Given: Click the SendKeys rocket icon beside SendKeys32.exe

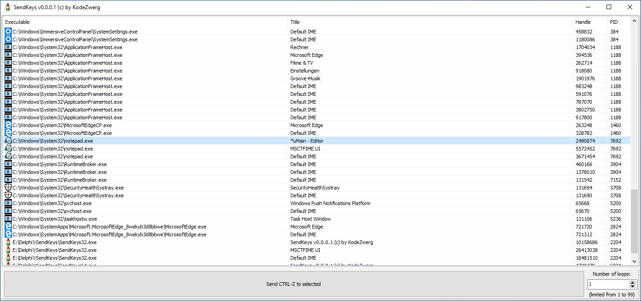Looking at the screenshot, I should pyautogui.click(x=8, y=242).
